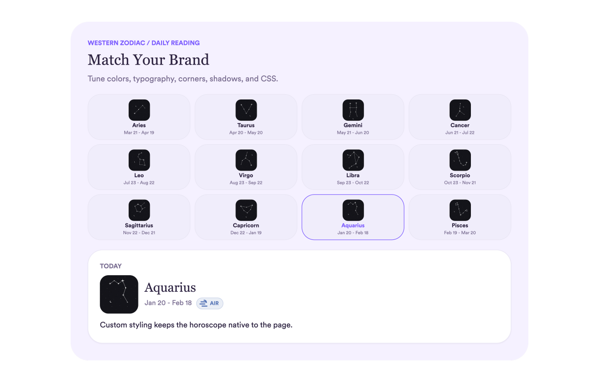Click the Aug 23 - Sep 22 date range
599x377 pixels.
pos(246,183)
